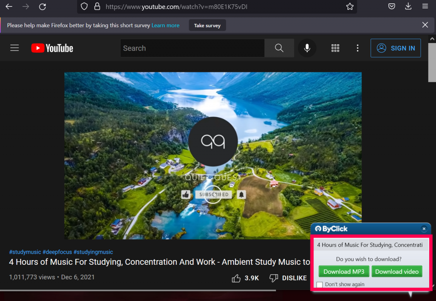Viewport: 436px width, 301px height.
Task: Open the YouTube apps grid
Action: pos(335,48)
